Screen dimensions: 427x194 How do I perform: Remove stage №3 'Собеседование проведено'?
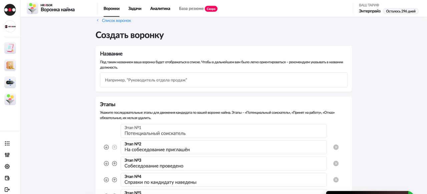pyautogui.click(x=336, y=163)
